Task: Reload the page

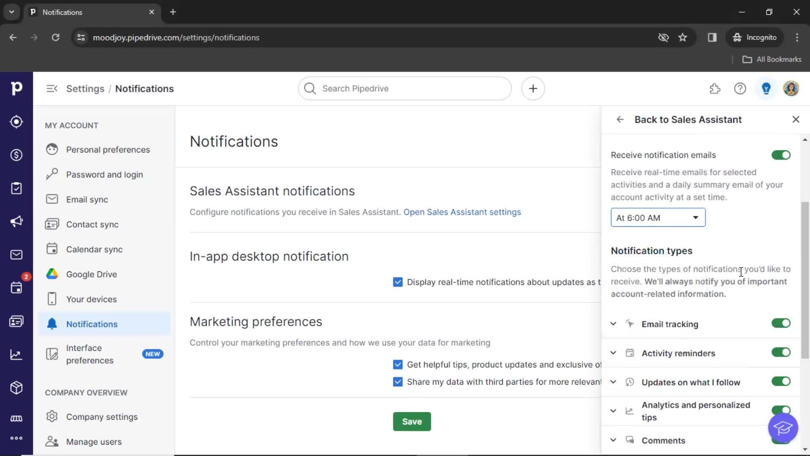Action: tap(55, 38)
